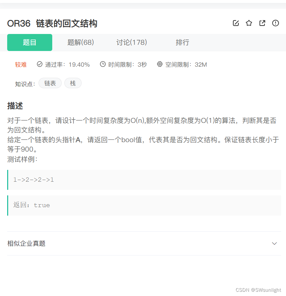Click the 相似企业真题 label

pyautogui.click(x=26, y=243)
